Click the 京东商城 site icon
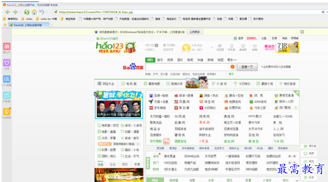This screenshot has height=182, width=328. [151, 108]
